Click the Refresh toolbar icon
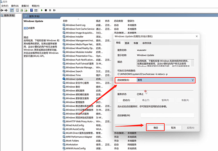Viewport: 218px width, 151px height. coord(22,10)
